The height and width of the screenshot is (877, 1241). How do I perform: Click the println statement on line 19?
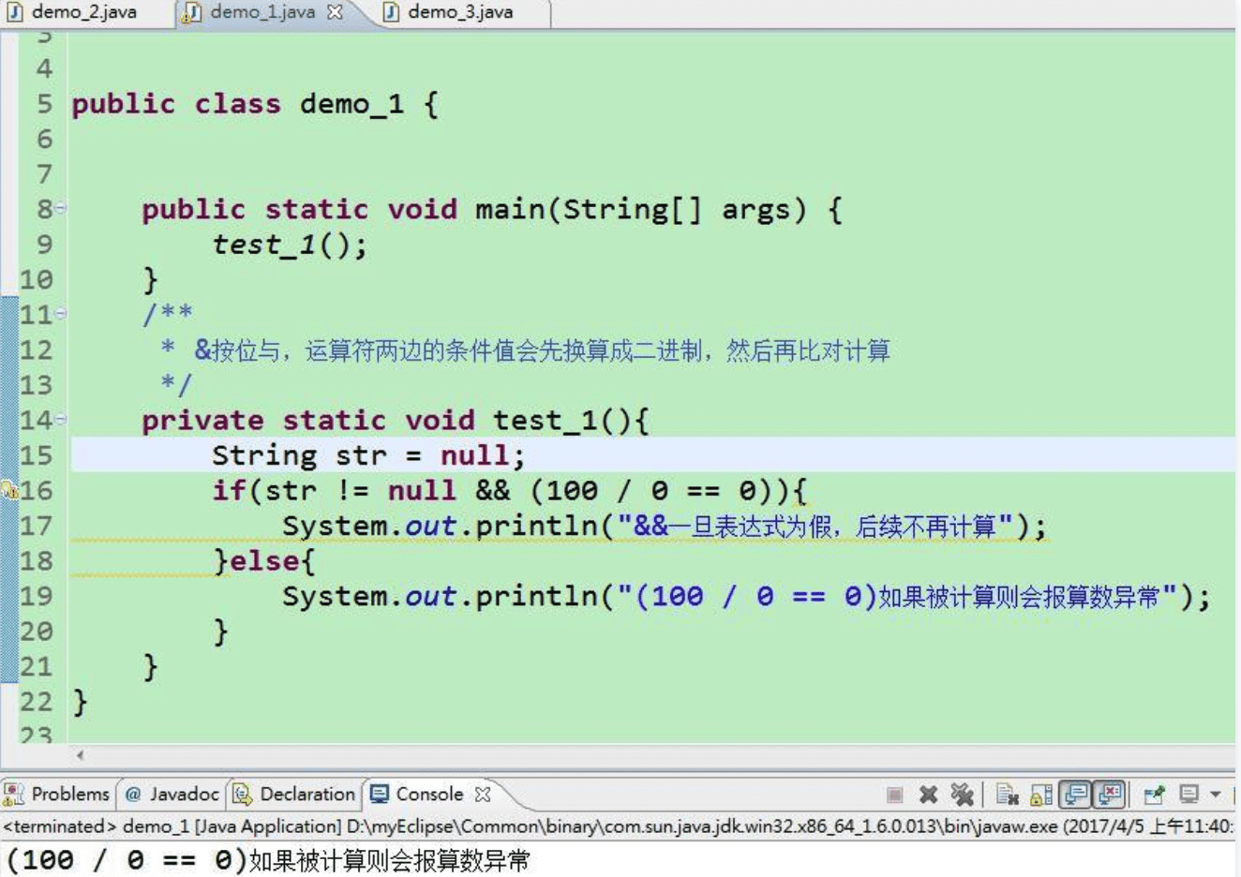click(746, 596)
